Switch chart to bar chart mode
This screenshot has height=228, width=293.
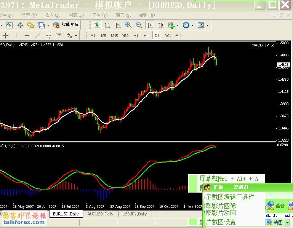[x=107, y=25]
